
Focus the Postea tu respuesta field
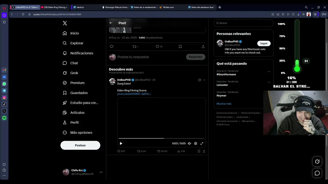pyautogui.click(x=150, y=57)
